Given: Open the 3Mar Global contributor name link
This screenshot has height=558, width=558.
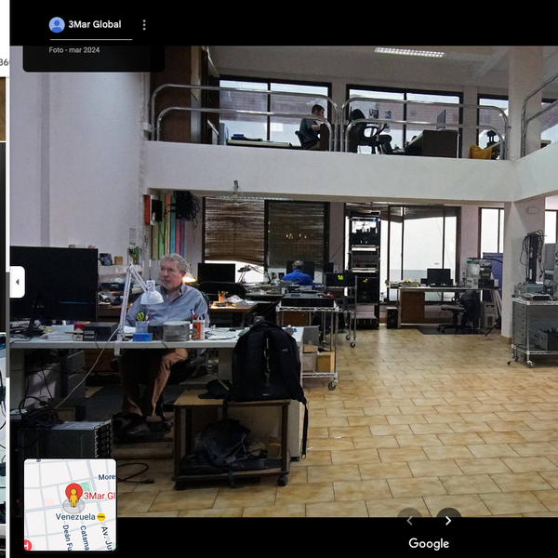Looking at the screenshot, I should coord(94,25).
